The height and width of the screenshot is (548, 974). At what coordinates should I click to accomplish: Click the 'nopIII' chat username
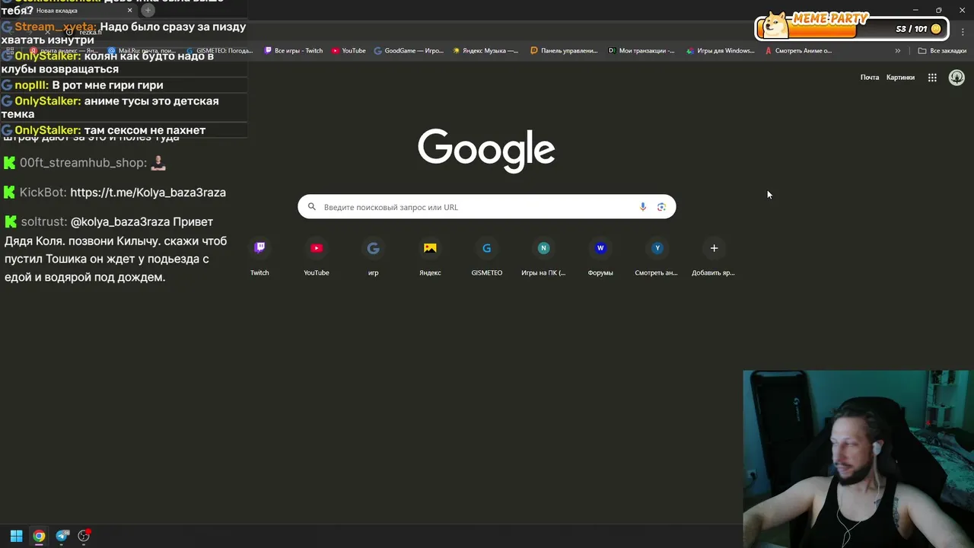31,85
